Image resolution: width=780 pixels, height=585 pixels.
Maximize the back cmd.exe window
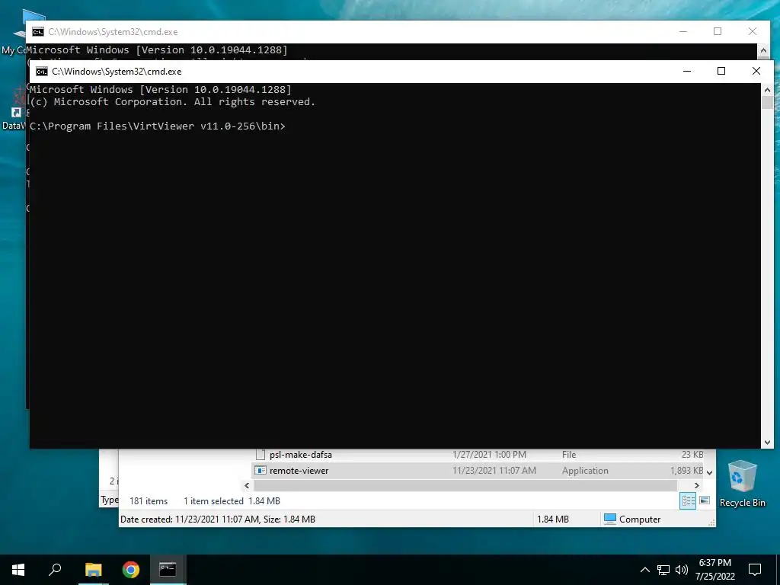(x=718, y=31)
